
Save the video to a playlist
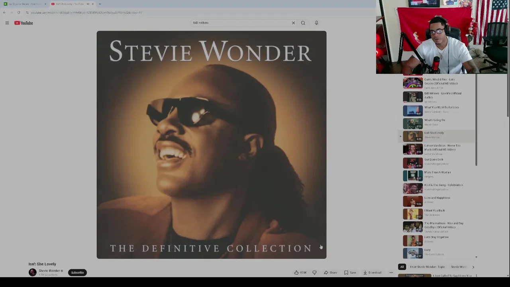350,273
